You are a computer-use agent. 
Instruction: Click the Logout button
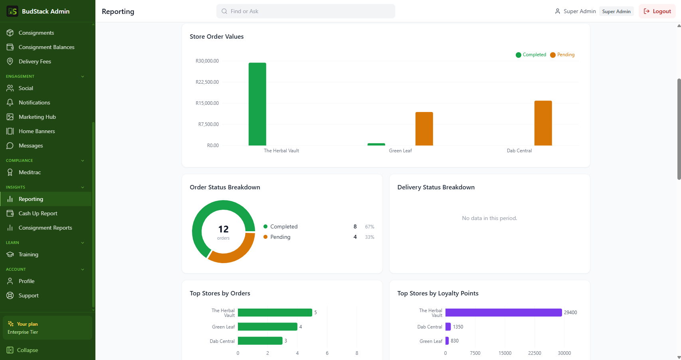point(657,11)
